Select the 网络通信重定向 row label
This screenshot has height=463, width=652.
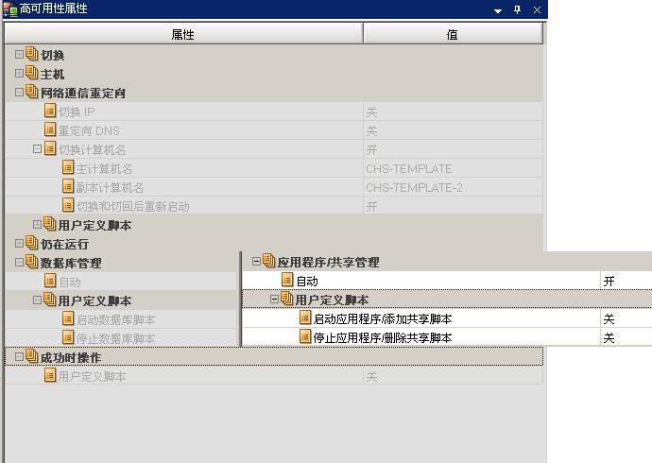click(83, 93)
